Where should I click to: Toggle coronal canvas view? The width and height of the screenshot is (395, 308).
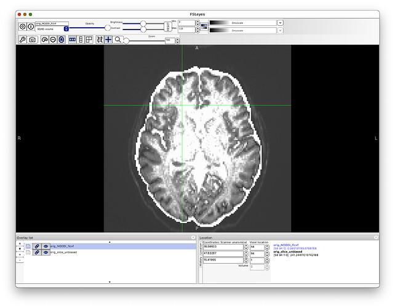53,39
